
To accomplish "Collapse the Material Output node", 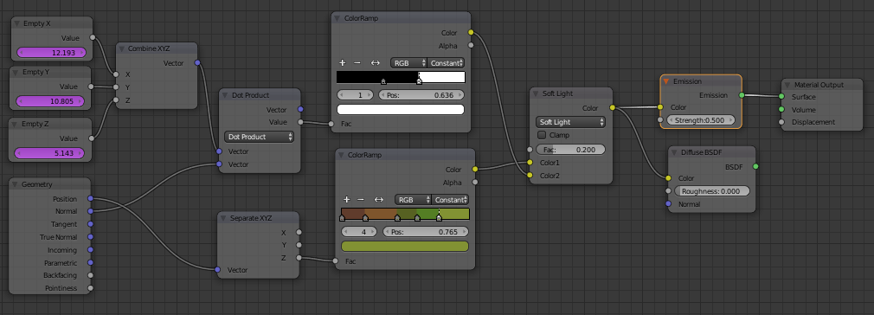I will point(787,85).
